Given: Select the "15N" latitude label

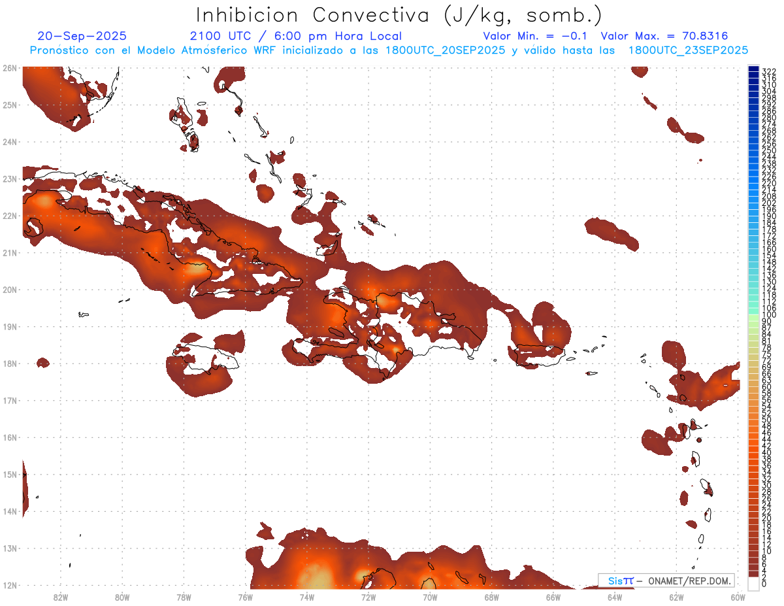Looking at the screenshot, I should click(10, 475).
